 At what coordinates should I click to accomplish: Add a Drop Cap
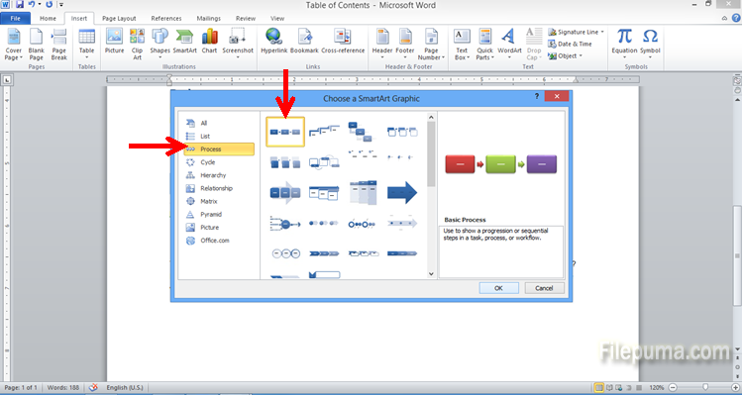[534, 45]
